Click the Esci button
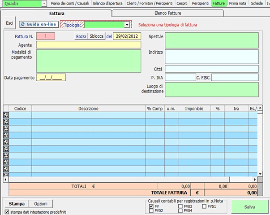This screenshot has height=215, width=270. [9, 23]
